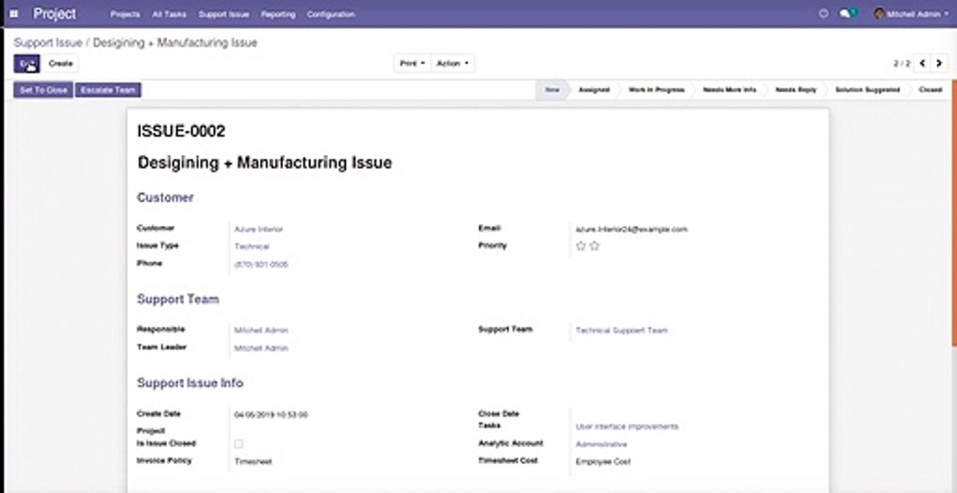The width and height of the screenshot is (957, 493).
Task: Go to next record arrow
Action: coord(939,64)
